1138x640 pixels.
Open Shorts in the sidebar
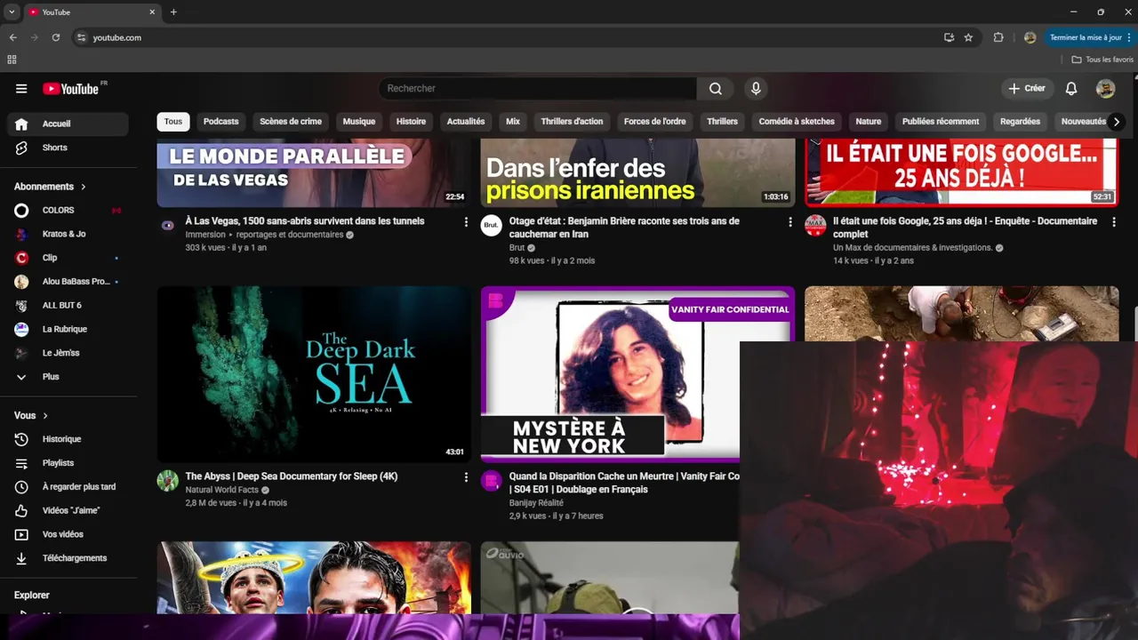(68, 148)
